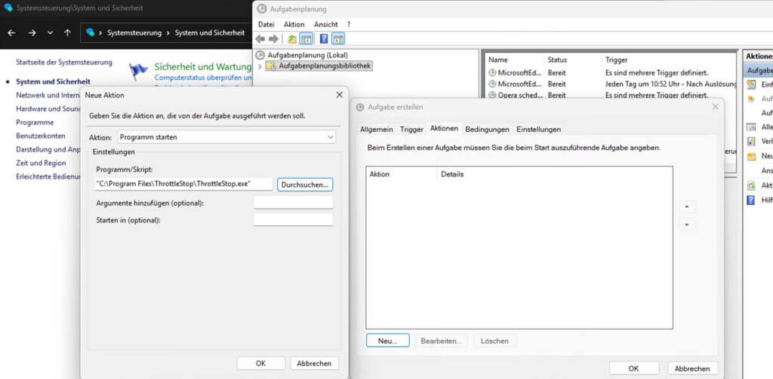Viewport: 773px width, 379px height.
Task: Click the blue help icon in Aufgabenplanung toolbar
Action: [324, 39]
